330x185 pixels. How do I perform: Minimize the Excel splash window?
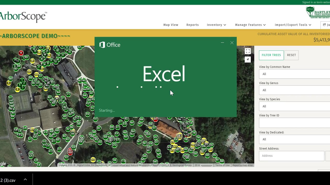click(x=222, y=43)
